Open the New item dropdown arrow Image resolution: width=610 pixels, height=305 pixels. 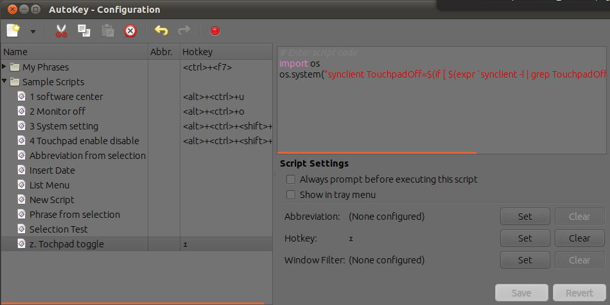pyautogui.click(x=33, y=31)
